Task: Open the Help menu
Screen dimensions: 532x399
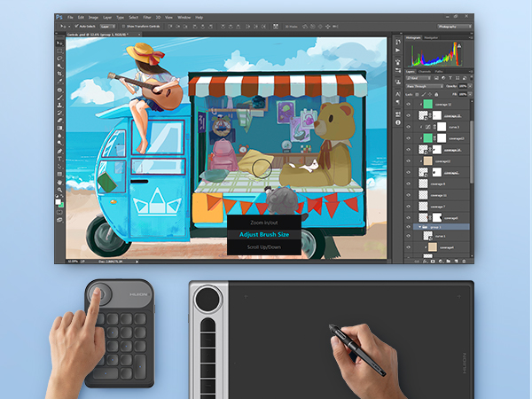Action: (199, 18)
